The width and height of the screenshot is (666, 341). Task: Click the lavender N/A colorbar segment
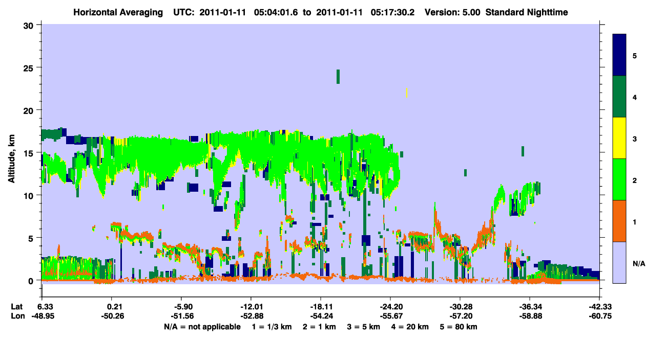619,262
